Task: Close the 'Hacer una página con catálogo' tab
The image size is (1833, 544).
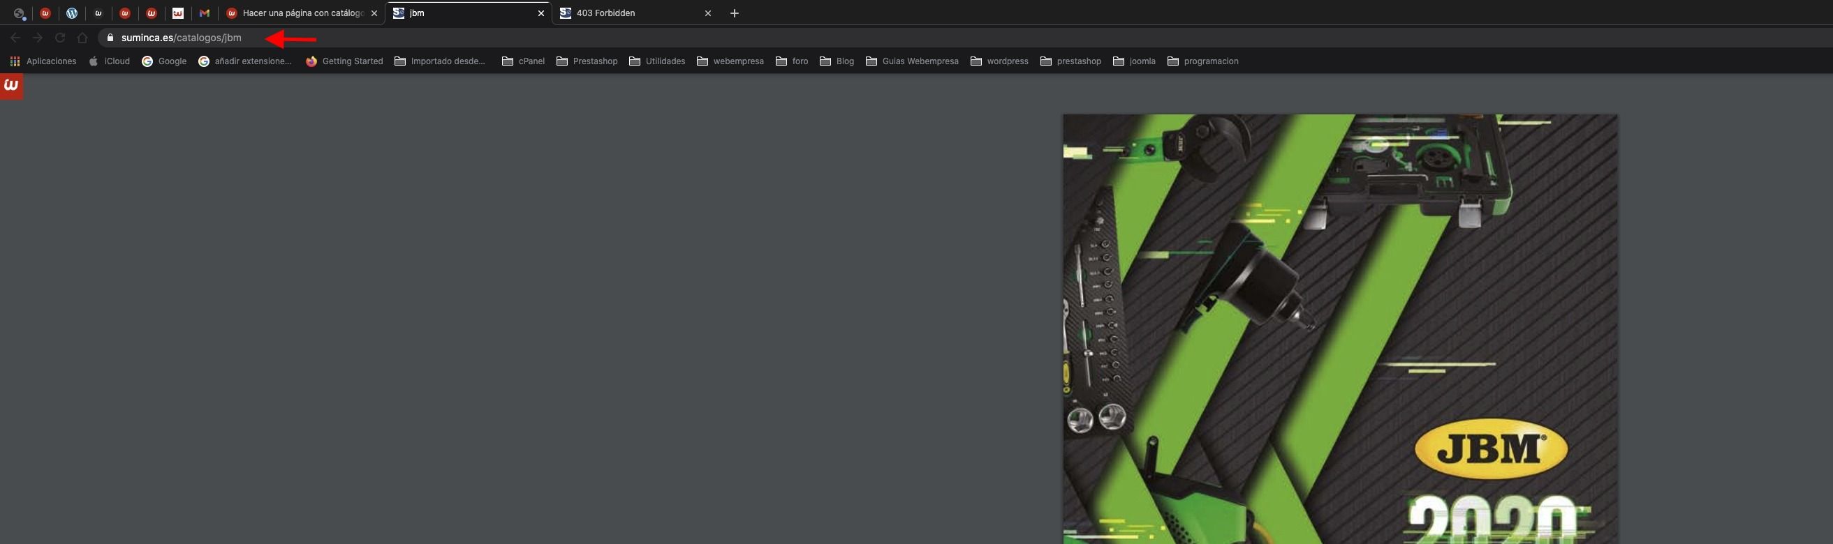Action: 374,13
